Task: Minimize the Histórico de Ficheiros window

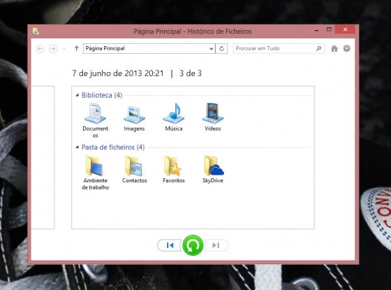Action: click(317, 30)
